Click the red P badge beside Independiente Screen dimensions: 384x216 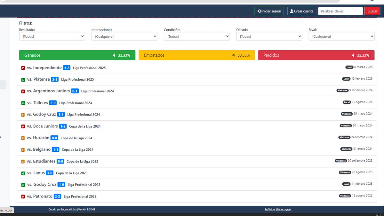23,68
